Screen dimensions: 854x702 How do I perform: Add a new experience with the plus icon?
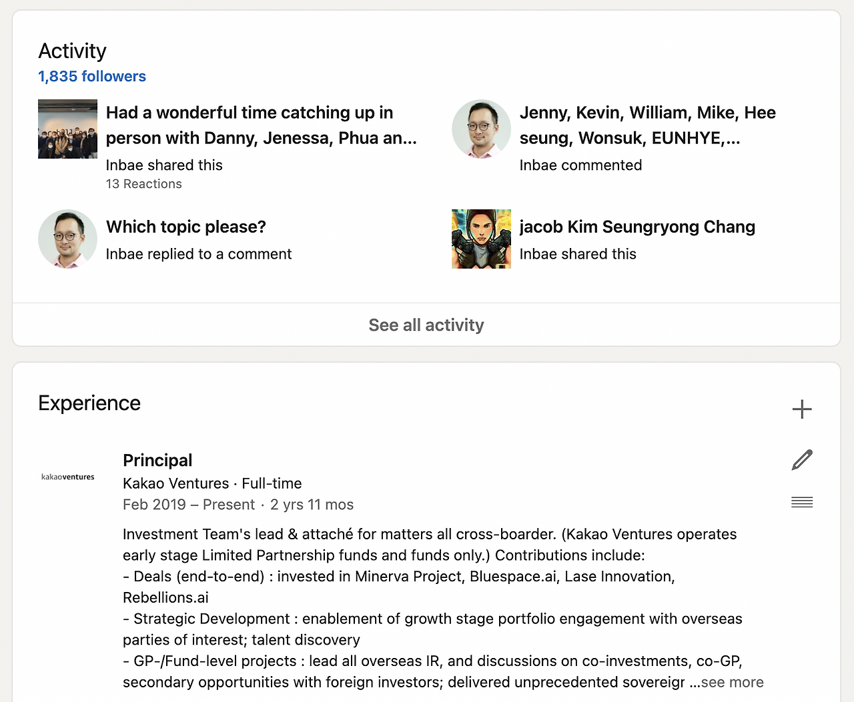pyautogui.click(x=802, y=409)
